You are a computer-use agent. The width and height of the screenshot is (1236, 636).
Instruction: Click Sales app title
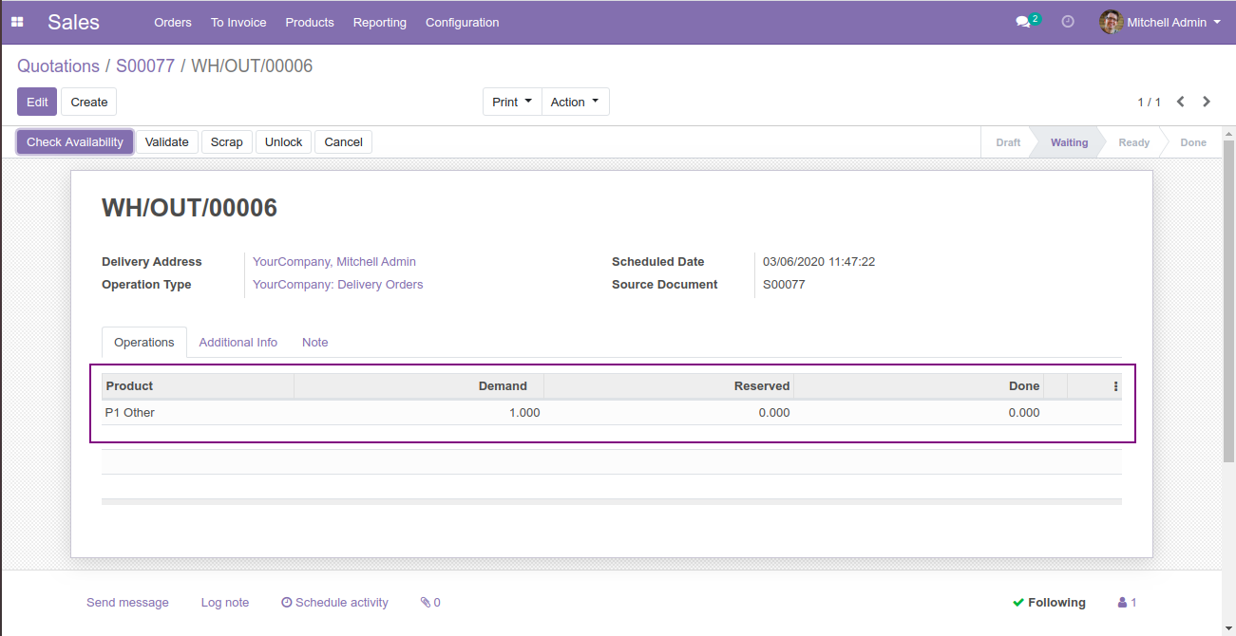pyautogui.click(x=73, y=22)
